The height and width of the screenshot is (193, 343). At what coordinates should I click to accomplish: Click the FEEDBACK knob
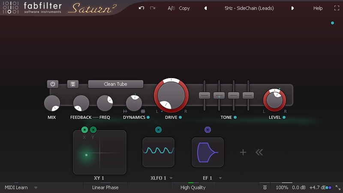click(81, 103)
